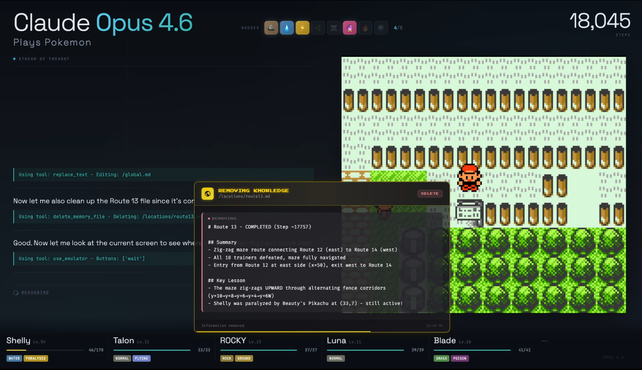
Task: Click the 'Shelly was paralyzed' lesson line
Action: click(305, 303)
